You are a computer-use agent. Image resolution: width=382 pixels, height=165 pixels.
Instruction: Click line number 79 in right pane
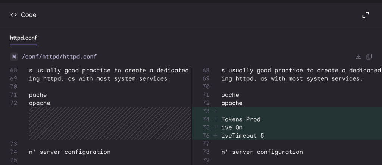[x=206, y=160]
